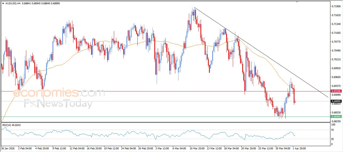This screenshot has height=152, width=343.
Task: Select the green 0.68400 price tag
Action: [x=336, y=117]
